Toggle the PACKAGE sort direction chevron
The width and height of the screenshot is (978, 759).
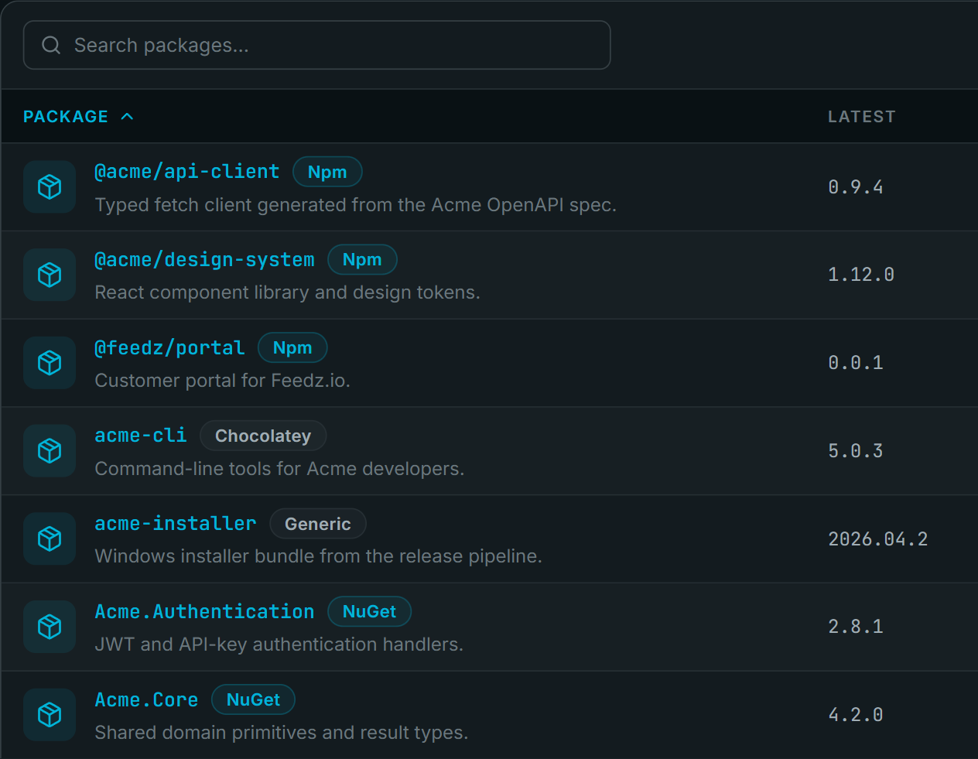[x=128, y=117]
